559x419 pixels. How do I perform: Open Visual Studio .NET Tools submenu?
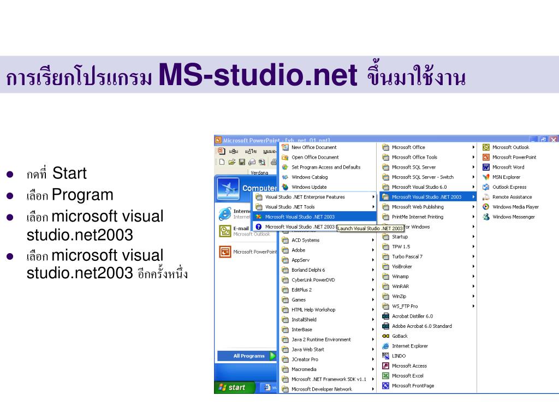314,207
